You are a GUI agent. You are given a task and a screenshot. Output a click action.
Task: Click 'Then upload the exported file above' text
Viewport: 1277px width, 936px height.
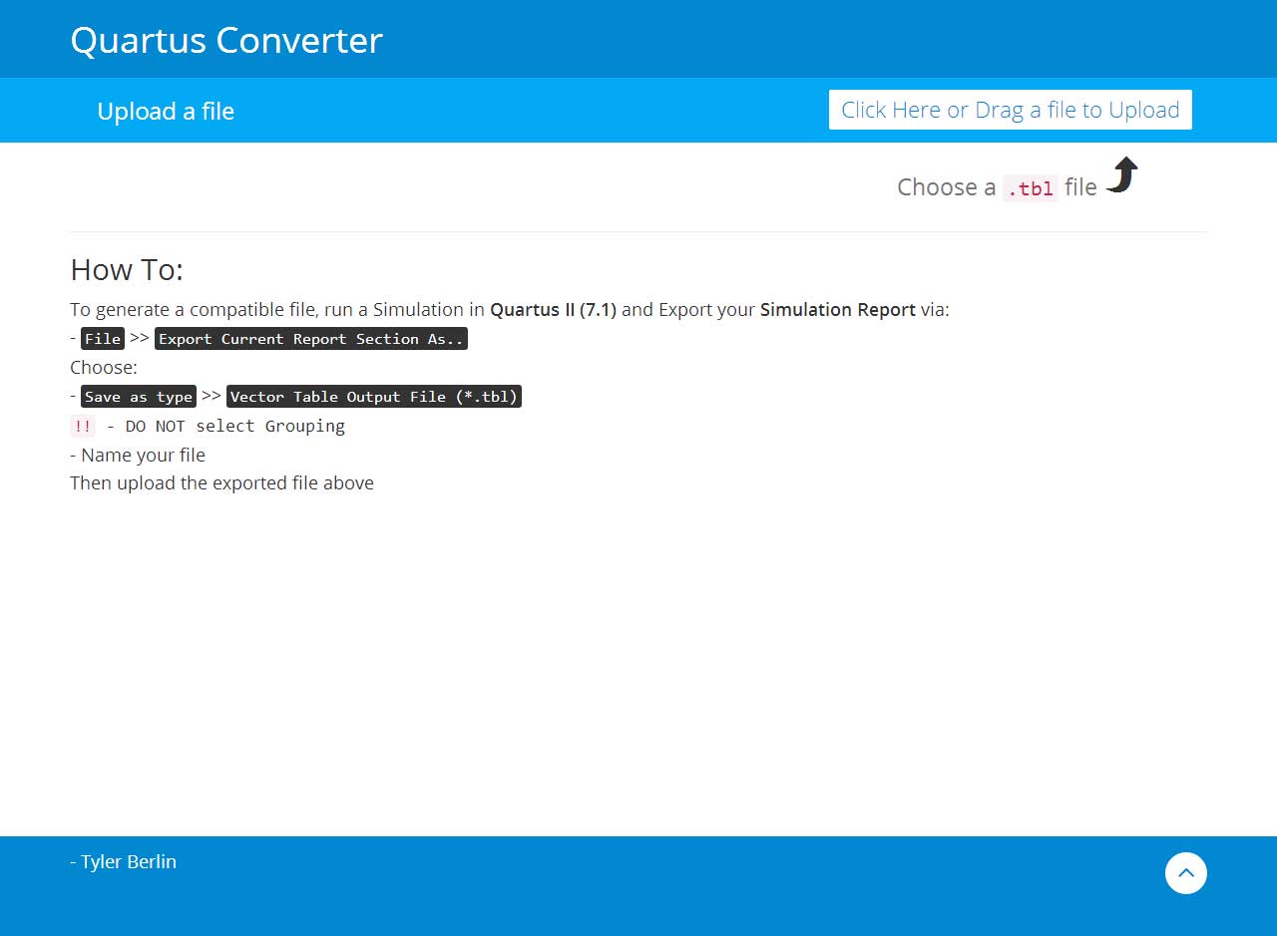[221, 483]
